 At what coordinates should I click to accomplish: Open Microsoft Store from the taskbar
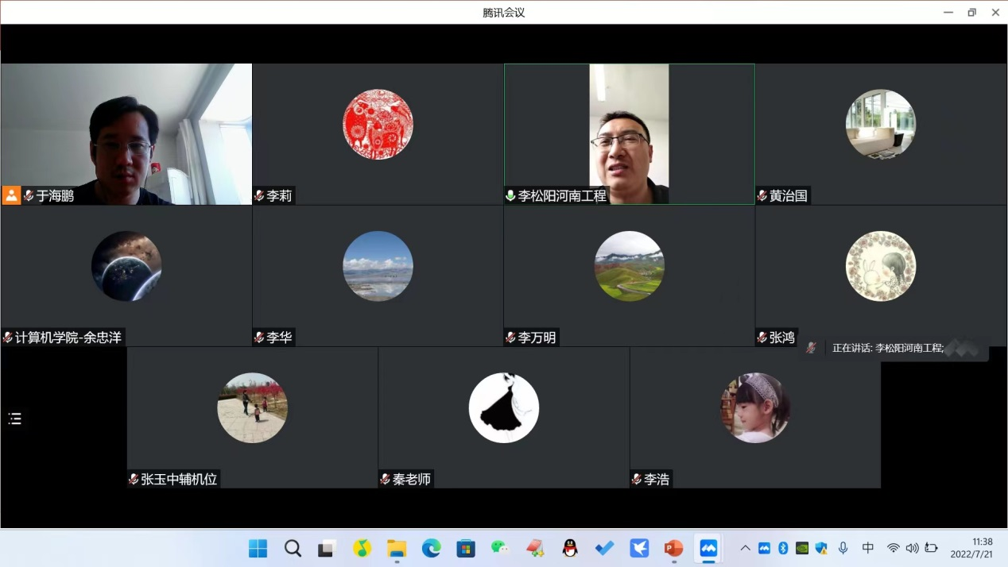(x=466, y=548)
